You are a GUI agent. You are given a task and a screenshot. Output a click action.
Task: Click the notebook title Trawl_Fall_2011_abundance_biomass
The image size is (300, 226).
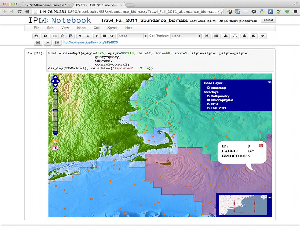(x=145, y=21)
